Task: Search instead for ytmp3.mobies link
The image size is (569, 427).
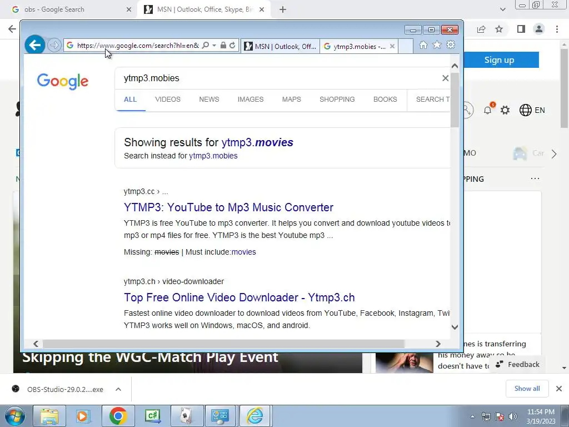Action: (x=213, y=156)
